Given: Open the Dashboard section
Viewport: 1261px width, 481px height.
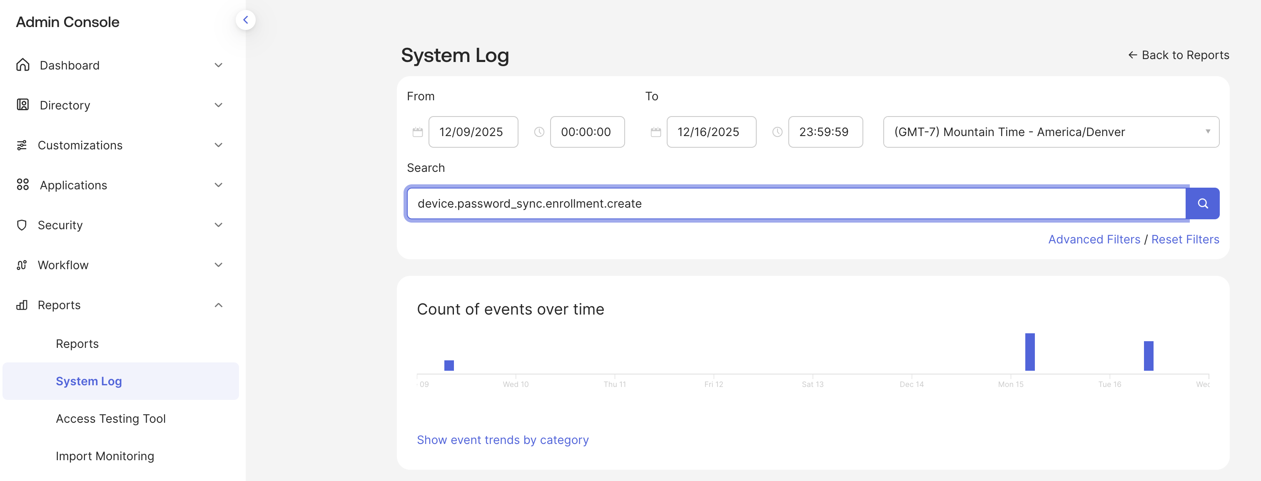Looking at the screenshot, I should tap(70, 65).
